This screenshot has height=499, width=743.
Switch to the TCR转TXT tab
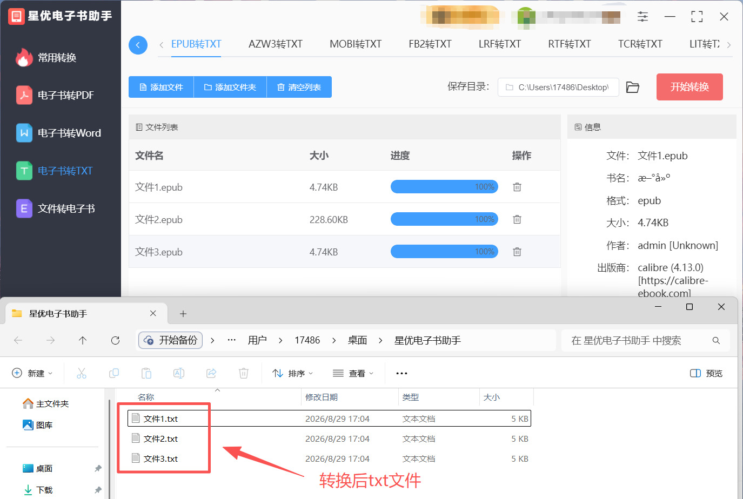click(x=640, y=44)
